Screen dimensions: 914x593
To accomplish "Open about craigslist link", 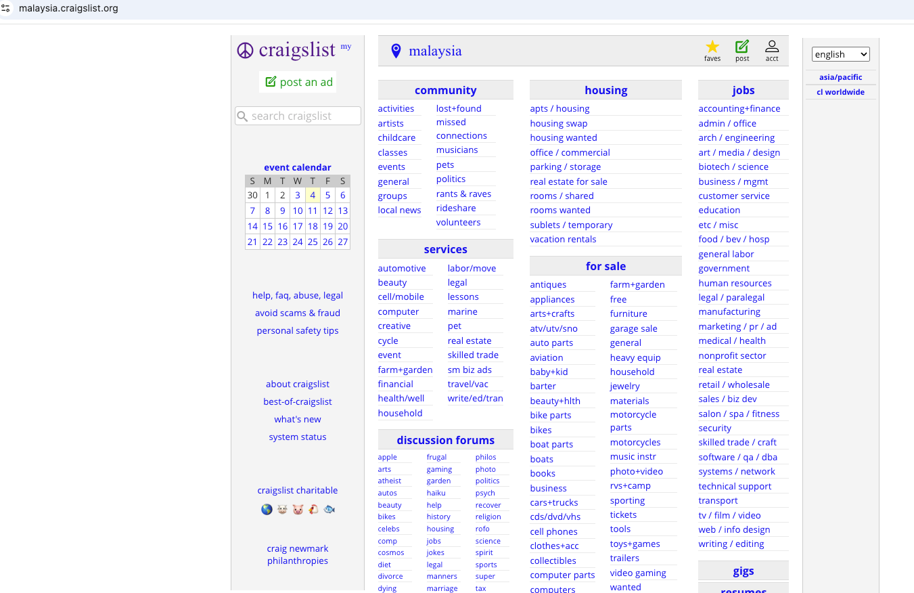I will [x=298, y=384].
